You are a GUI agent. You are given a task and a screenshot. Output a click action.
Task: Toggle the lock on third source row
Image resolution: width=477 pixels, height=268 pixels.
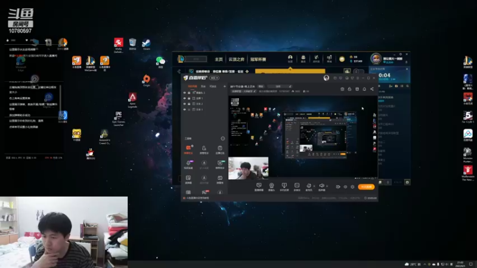tap(189, 104)
